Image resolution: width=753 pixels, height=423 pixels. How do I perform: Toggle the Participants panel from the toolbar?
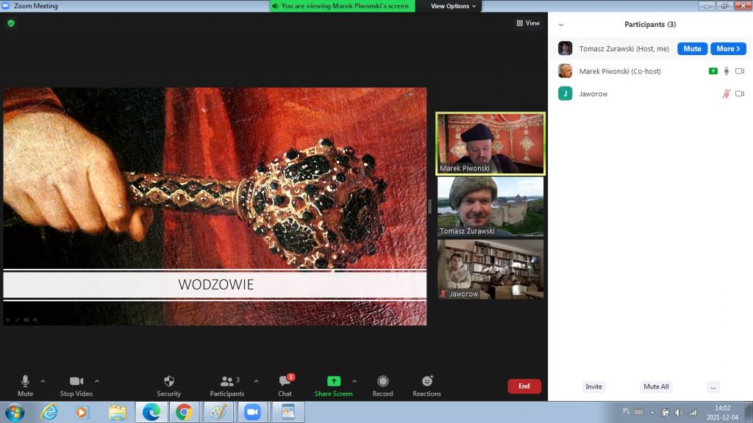pyautogui.click(x=226, y=385)
